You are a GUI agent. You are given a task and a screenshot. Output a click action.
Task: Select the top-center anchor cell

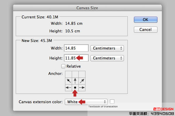click(75, 74)
